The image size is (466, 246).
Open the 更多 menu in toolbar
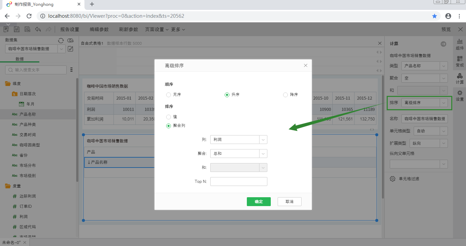[x=178, y=30]
